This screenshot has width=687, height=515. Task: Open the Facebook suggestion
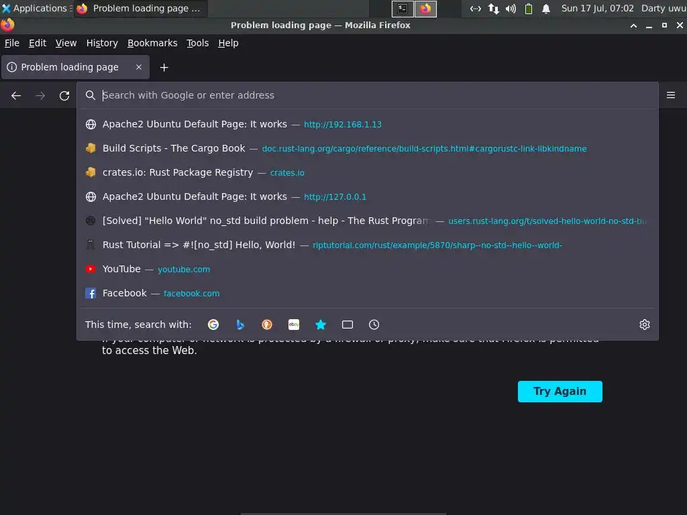pyautogui.click(x=367, y=293)
